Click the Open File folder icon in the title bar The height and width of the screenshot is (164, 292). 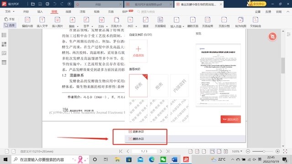(33, 4)
